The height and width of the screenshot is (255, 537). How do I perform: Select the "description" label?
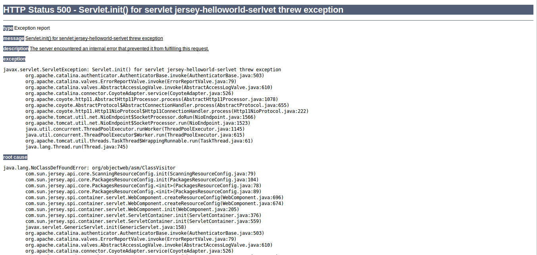click(15, 49)
